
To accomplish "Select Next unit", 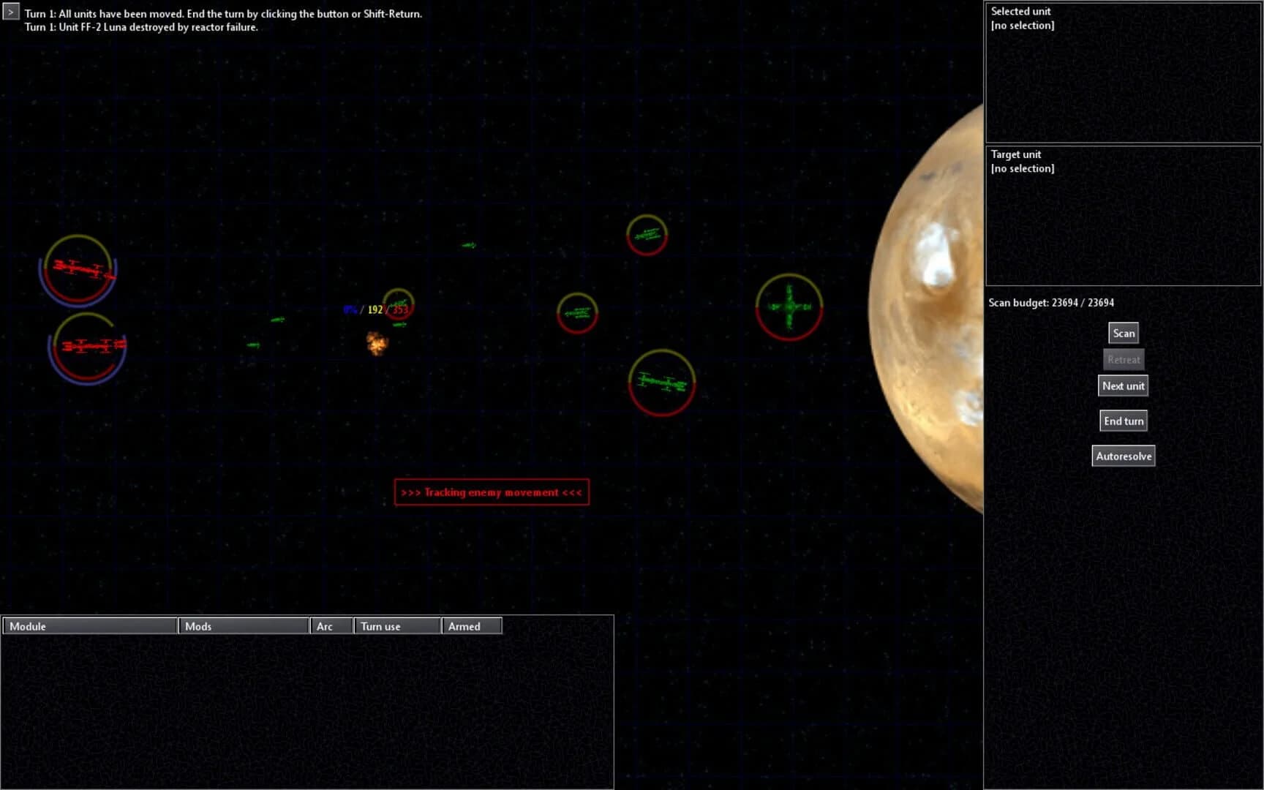I will point(1123,385).
